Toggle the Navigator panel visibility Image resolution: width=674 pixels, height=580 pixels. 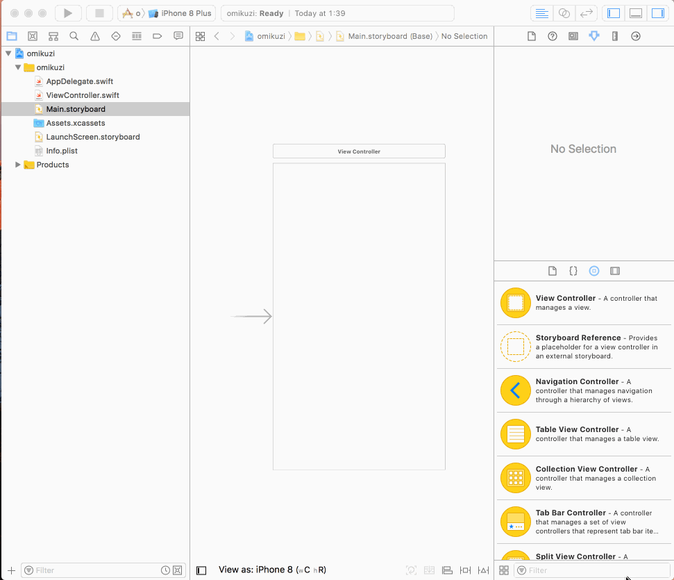coord(614,13)
